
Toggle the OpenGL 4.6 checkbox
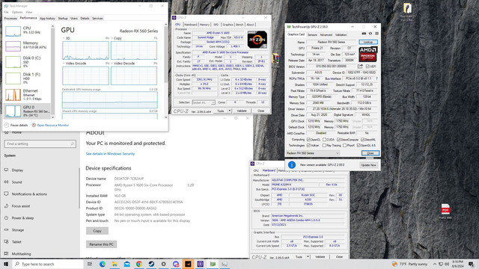(x=359, y=146)
